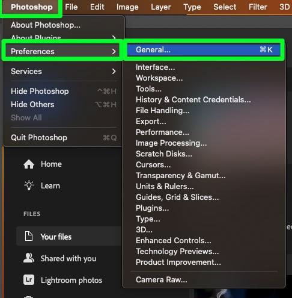Open the 3D menu
Image resolution: width=292 pixels, height=298 pixels.
click(284, 7)
